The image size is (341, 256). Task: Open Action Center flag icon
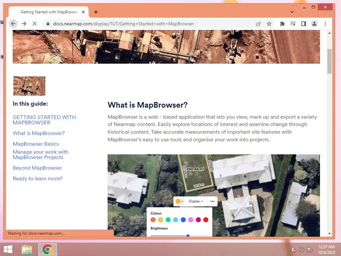click(x=310, y=250)
